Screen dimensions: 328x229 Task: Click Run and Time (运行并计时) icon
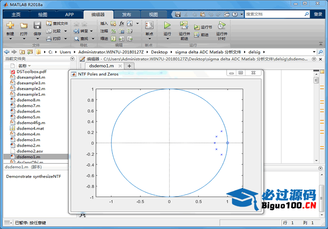[x=222, y=25]
